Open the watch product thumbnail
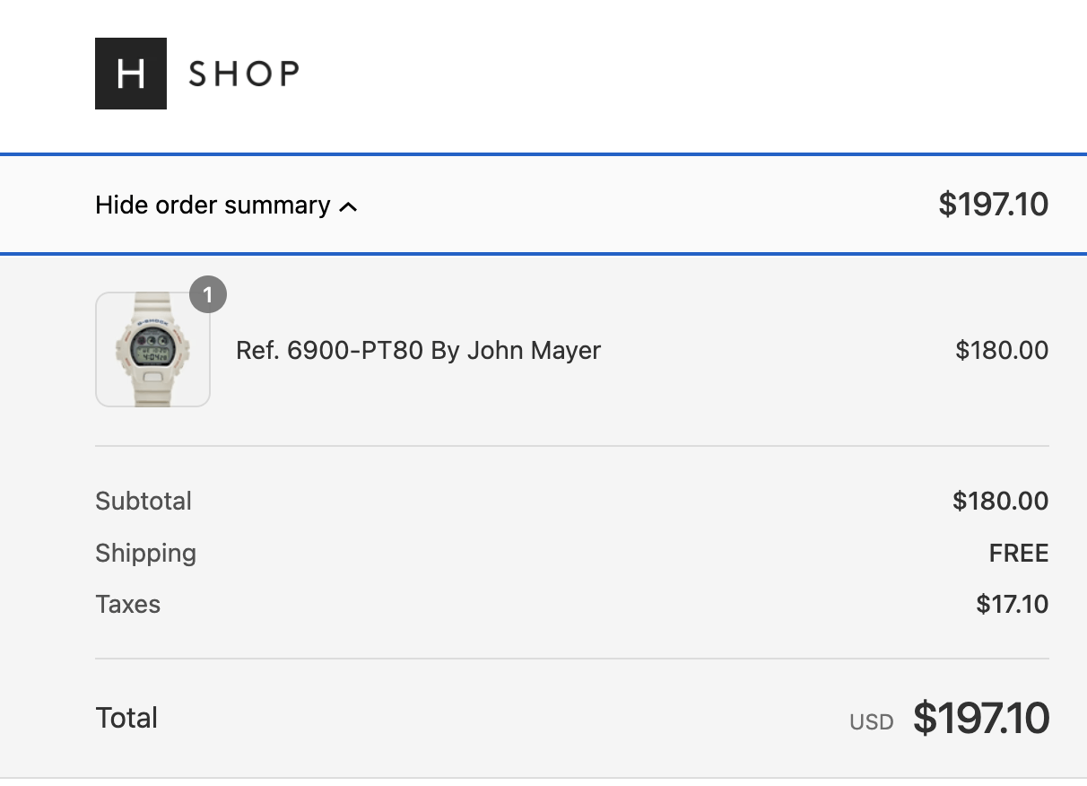Viewport: 1087px width, 786px height. pos(152,349)
